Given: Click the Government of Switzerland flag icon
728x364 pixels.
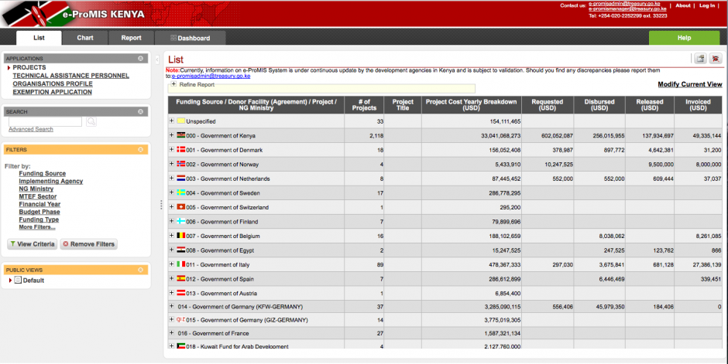Looking at the screenshot, I should coord(181,207).
